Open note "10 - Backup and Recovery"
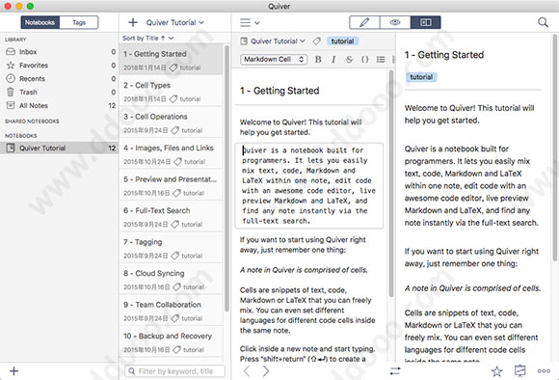Viewport: 559px width, 380px height. click(x=172, y=341)
